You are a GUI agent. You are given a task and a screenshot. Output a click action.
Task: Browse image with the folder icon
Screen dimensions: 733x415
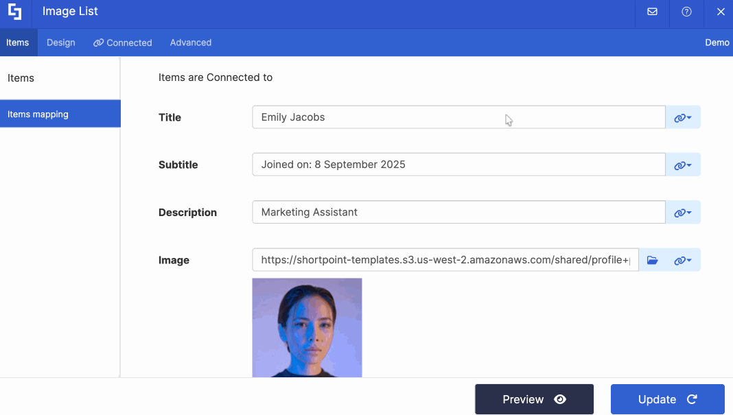point(652,260)
